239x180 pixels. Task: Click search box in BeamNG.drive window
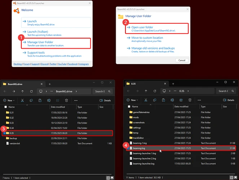[x=103, y=91]
